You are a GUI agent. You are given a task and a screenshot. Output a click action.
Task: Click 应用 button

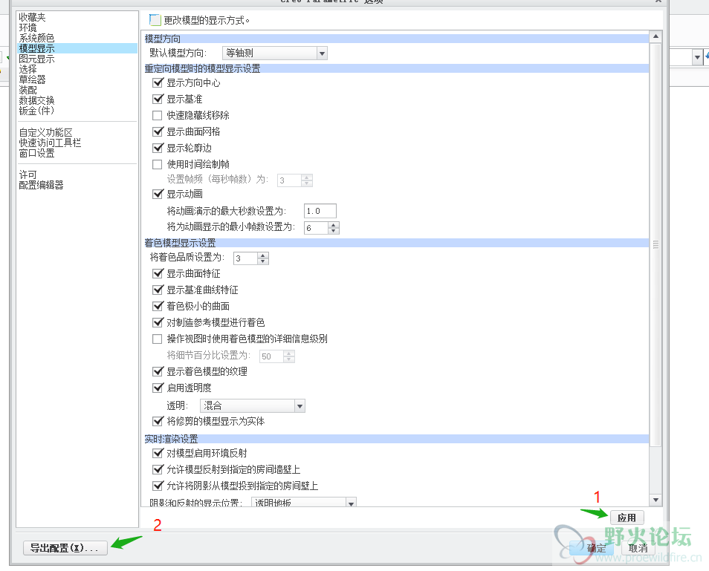627,518
